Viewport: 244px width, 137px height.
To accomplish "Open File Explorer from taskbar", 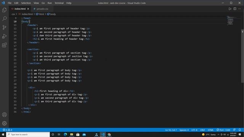I will coord(72,134).
